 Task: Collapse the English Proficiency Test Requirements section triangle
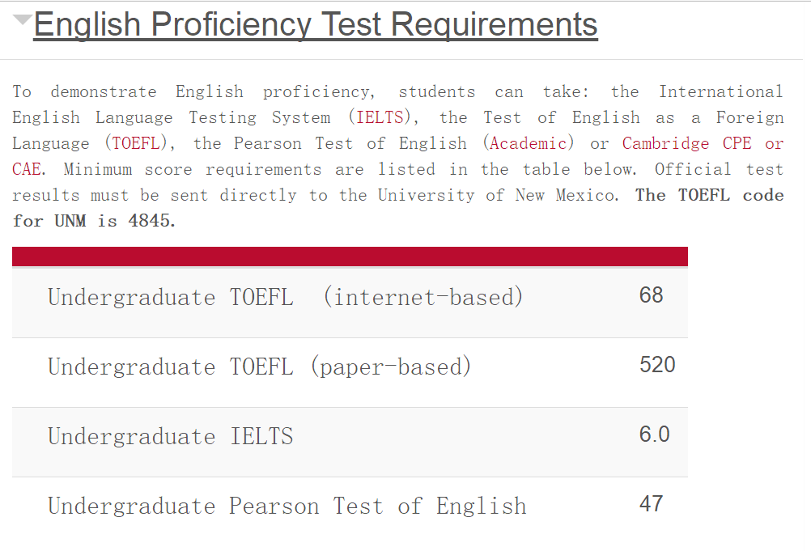click(23, 20)
